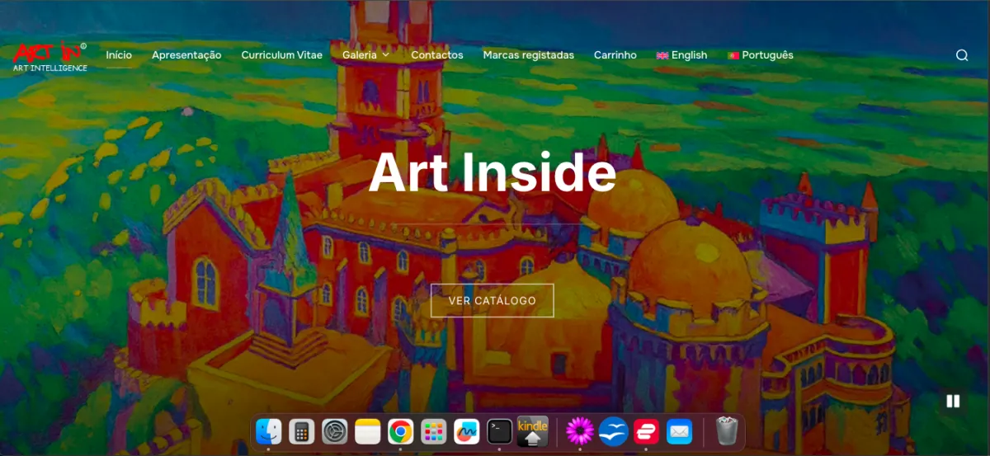Switch site language to Português
The height and width of the screenshot is (456, 990).
761,55
